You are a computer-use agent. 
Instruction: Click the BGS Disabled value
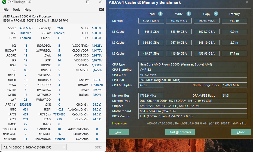coord(26,33)
